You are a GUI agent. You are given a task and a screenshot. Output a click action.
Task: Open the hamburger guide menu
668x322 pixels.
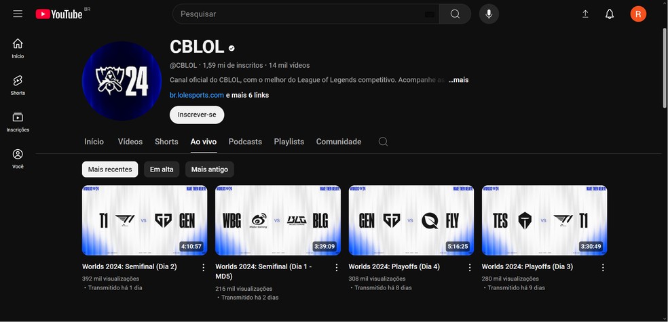click(18, 14)
